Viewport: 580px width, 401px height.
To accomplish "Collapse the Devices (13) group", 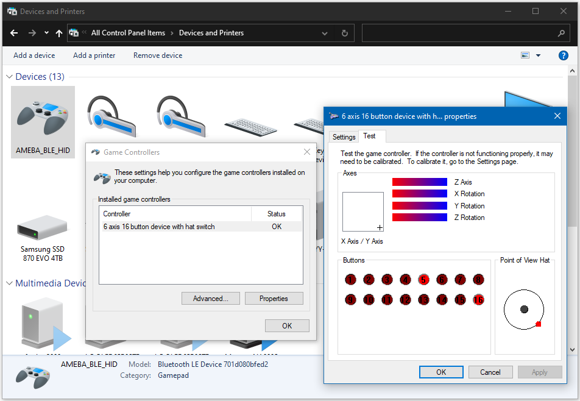I will tap(10, 77).
